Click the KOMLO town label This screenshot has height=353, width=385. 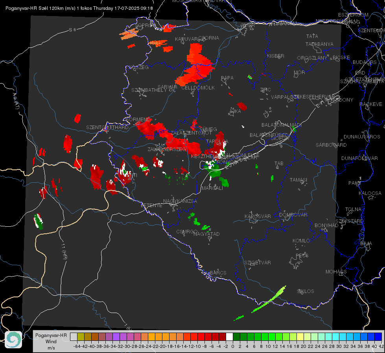coord(301,241)
